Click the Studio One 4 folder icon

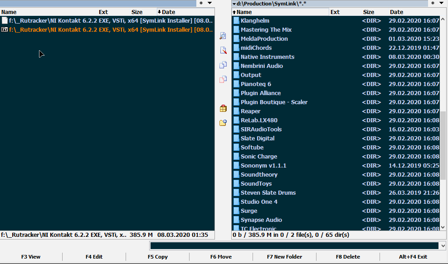tap(236, 202)
